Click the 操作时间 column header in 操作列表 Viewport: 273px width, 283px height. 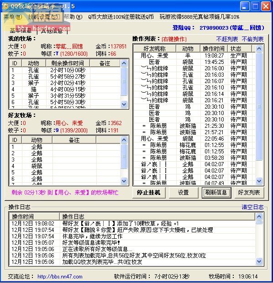point(214,48)
